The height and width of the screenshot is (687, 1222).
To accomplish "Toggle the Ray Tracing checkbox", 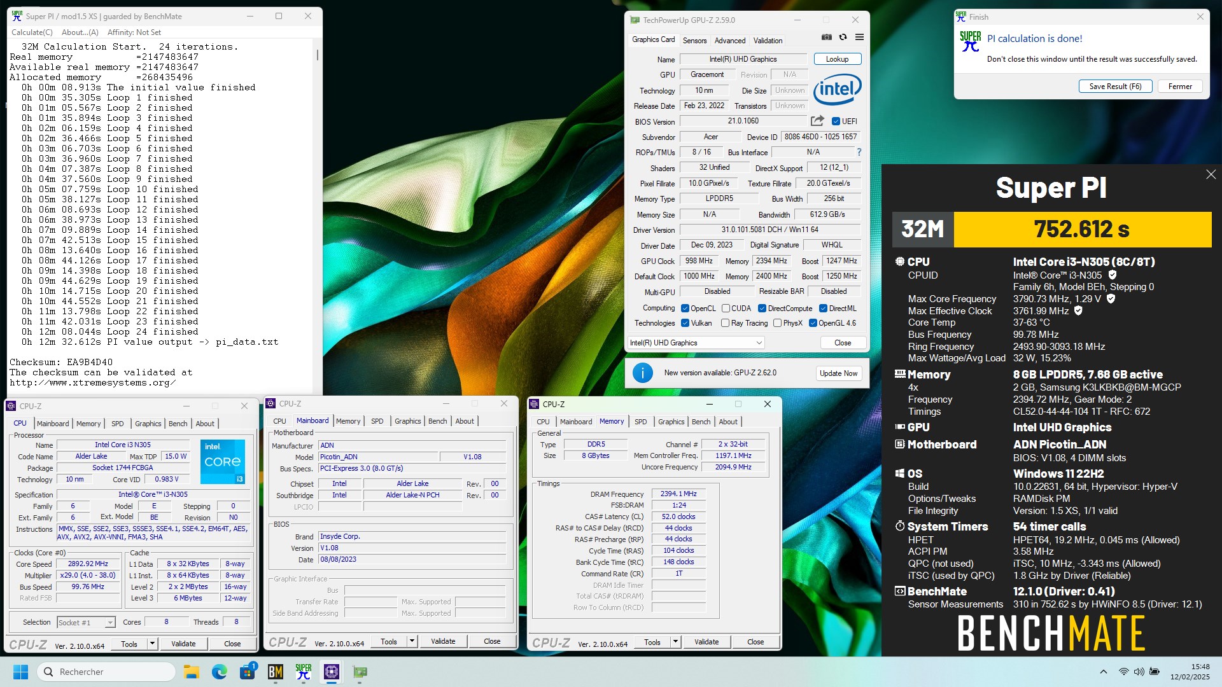I will click(725, 323).
